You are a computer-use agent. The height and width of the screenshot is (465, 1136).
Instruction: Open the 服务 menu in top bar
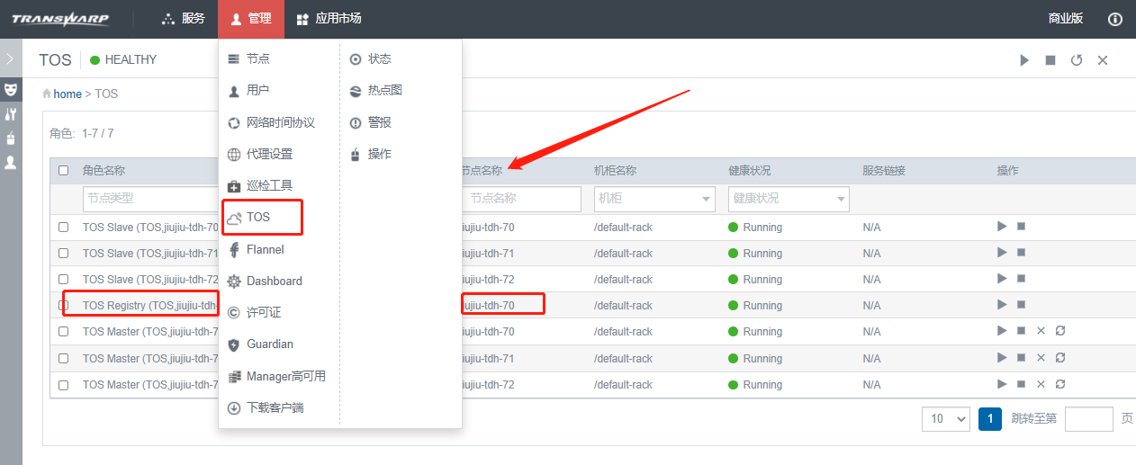coord(184,19)
